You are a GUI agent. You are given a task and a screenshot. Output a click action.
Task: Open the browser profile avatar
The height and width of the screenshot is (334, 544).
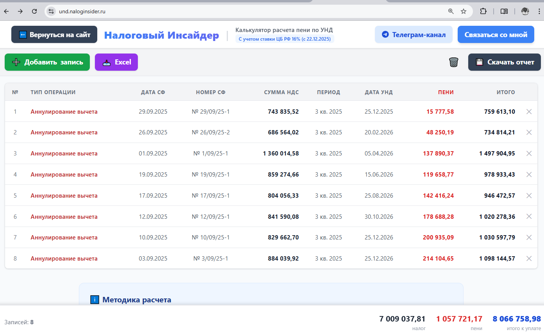(x=525, y=11)
